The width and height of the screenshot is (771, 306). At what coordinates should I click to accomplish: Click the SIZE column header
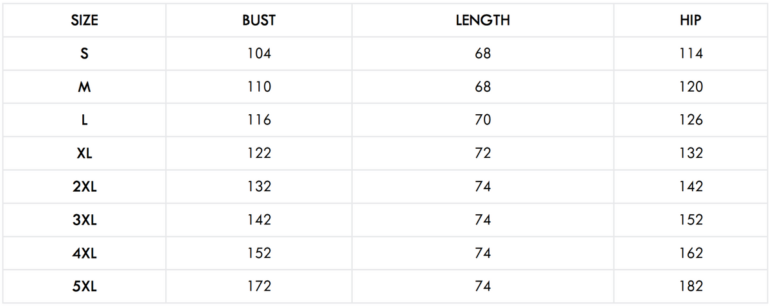point(84,21)
